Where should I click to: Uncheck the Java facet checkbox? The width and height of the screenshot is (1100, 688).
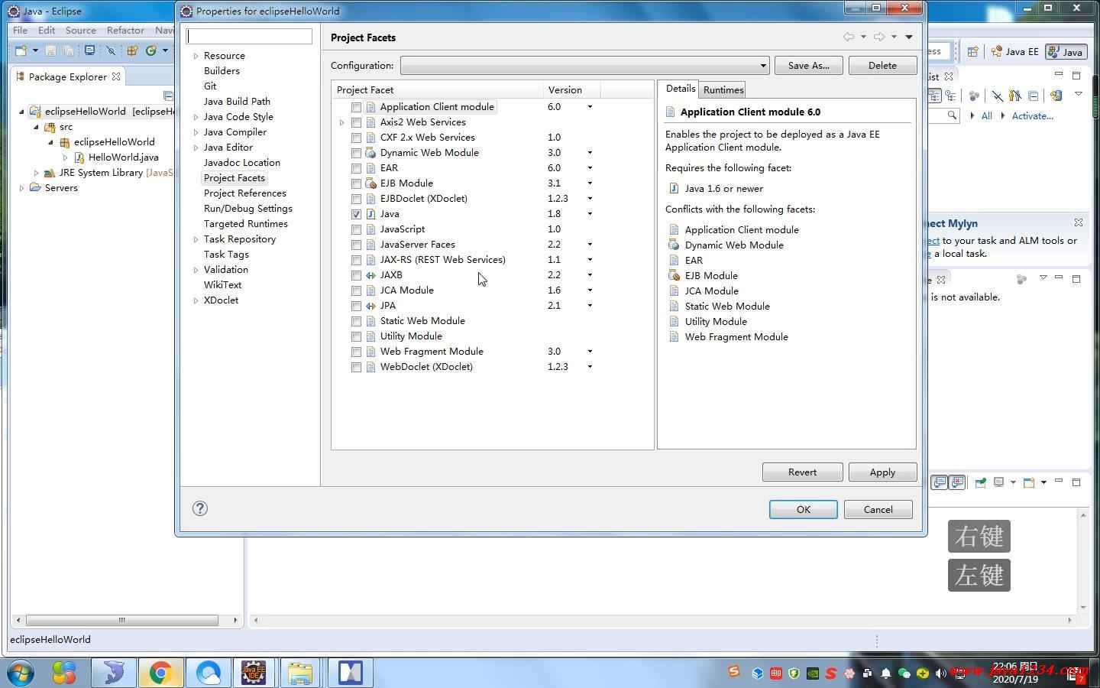coord(356,214)
